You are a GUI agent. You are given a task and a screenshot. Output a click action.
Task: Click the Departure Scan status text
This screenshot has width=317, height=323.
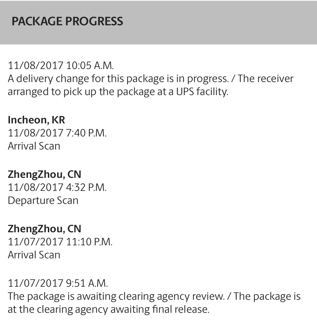(43, 200)
